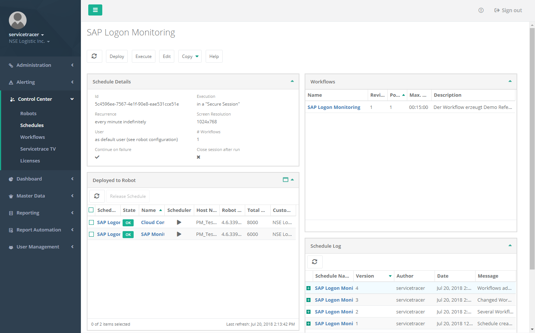Click Sign out link
This screenshot has width=535, height=333.
pyautogui.click(x=508, y=10)
